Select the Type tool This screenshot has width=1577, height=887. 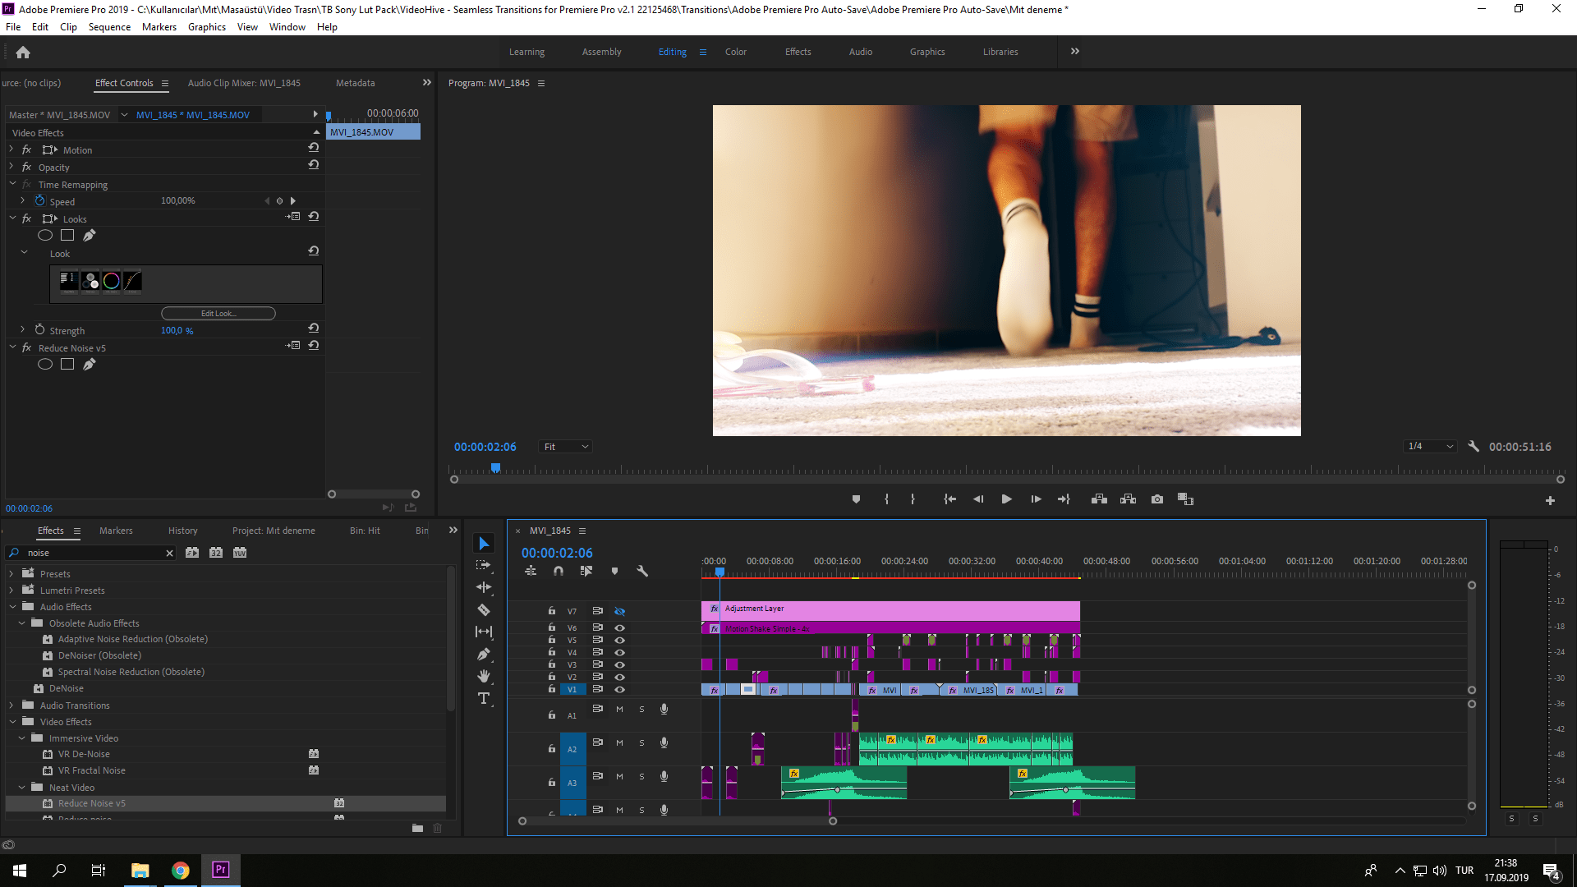[484, 698]
